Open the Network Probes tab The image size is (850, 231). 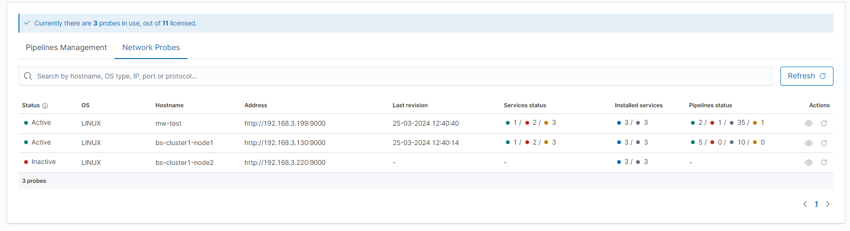(151, 48)
